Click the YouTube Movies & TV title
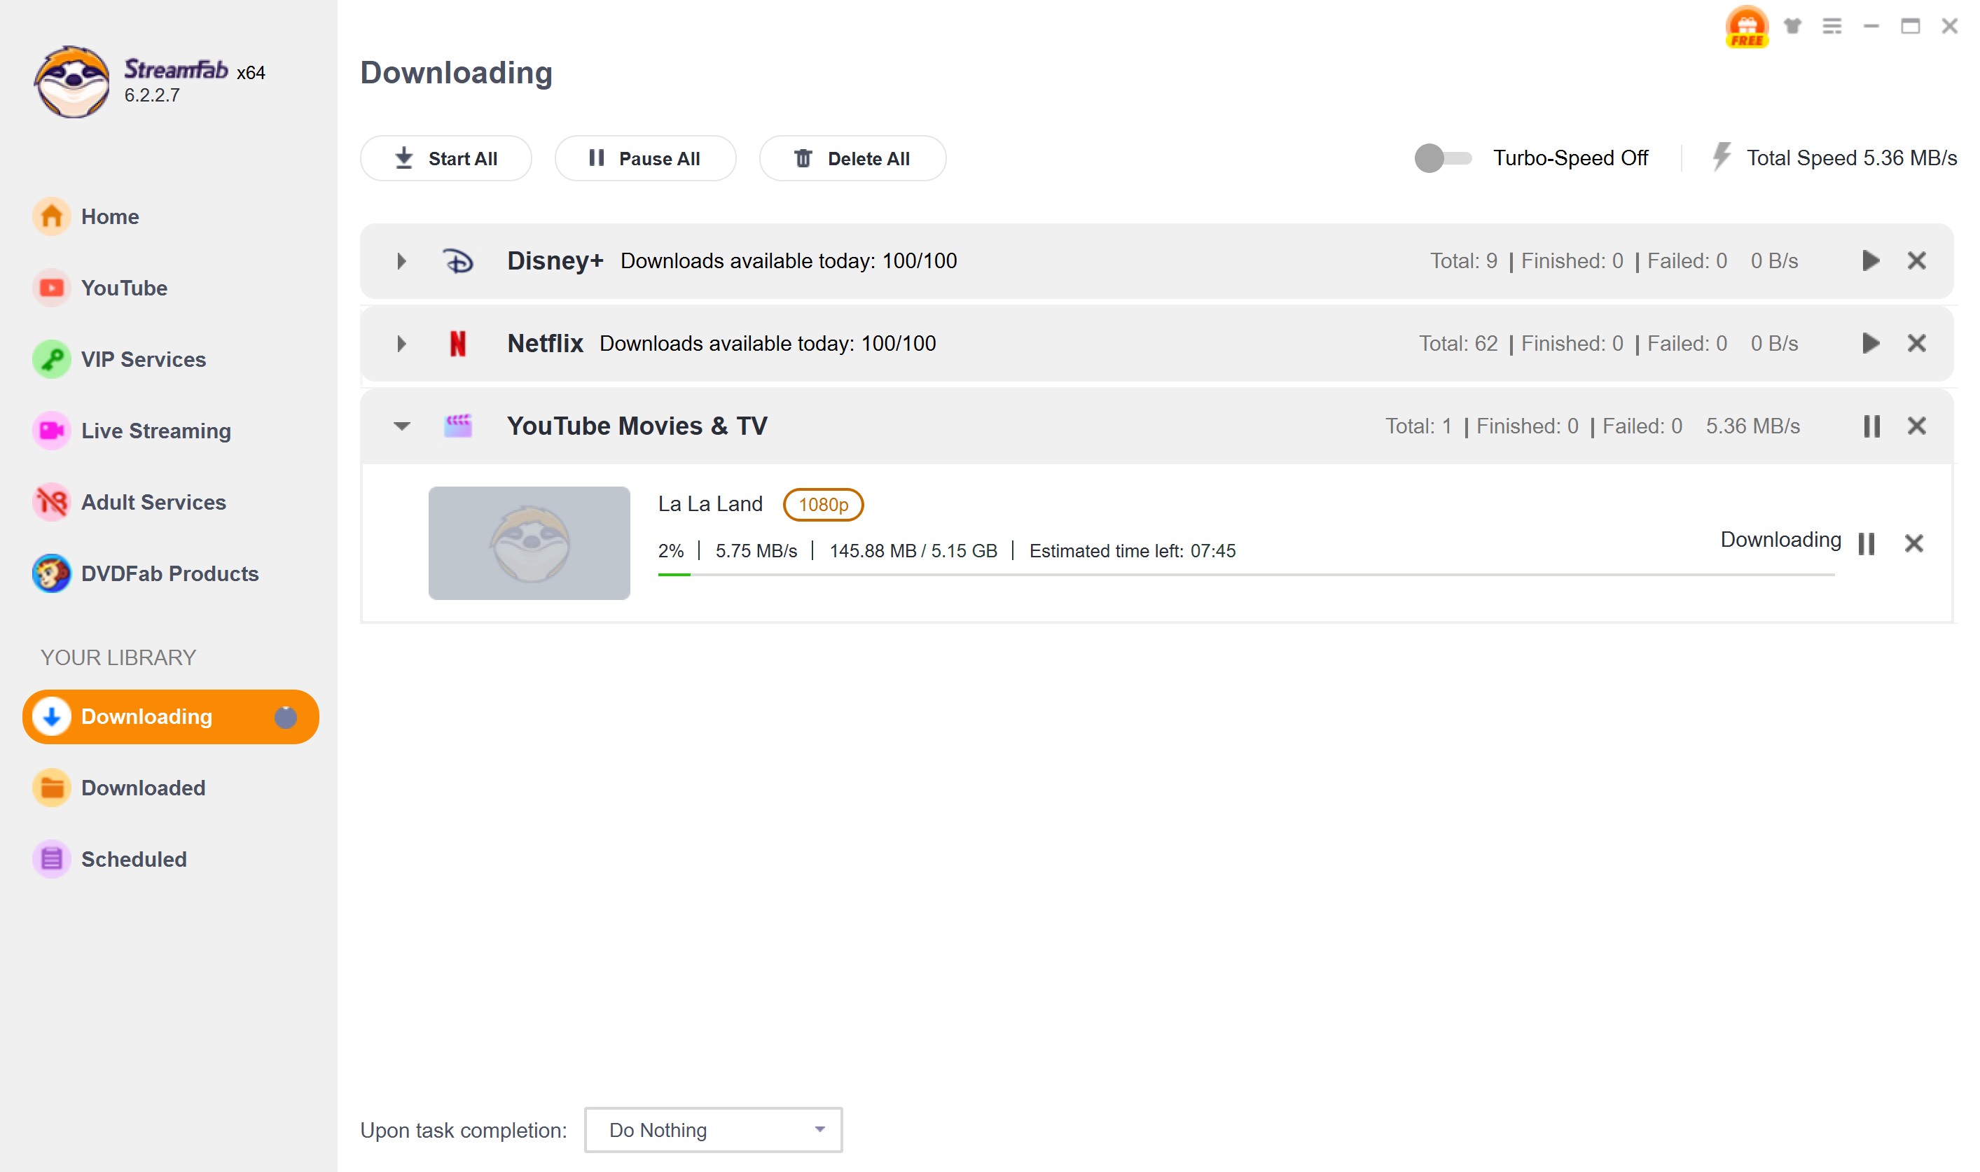Image resolution: width=1980 pixels, height=1172 pixels. tap(637, 426)
